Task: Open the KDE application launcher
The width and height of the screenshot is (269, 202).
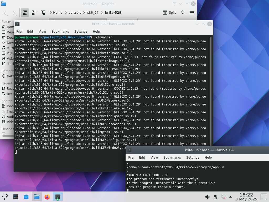Action: pos(5,197)
